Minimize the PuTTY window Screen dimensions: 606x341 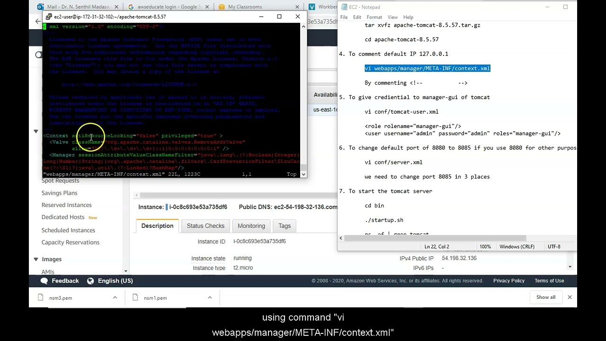261,17
